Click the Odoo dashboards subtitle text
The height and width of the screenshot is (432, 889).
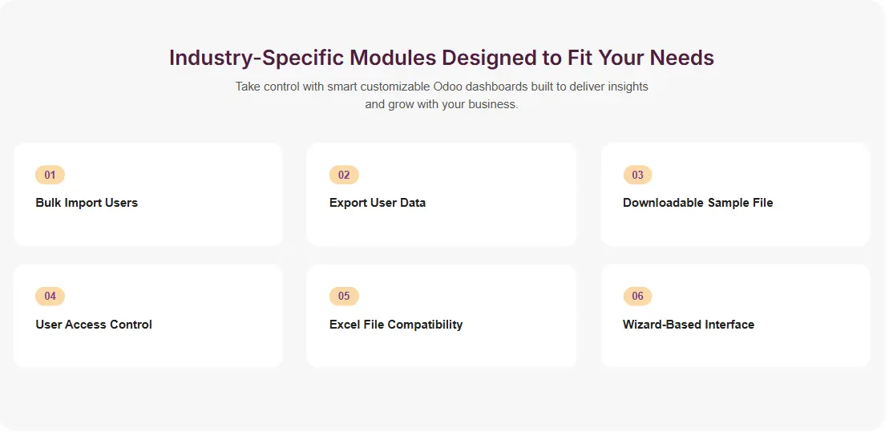[442, 95]
